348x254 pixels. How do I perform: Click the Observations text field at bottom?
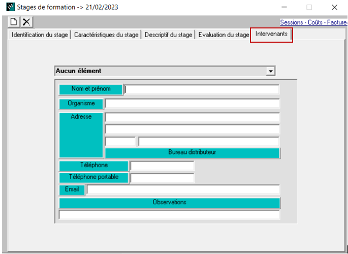click(x=169, y=215)
